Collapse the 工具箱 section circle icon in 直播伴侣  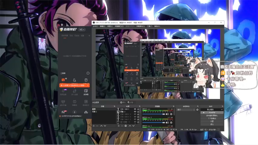point(88,73)
